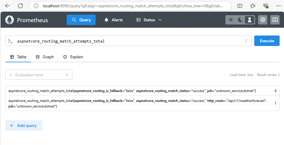Click the Execute button

click(x=267, y=41)
